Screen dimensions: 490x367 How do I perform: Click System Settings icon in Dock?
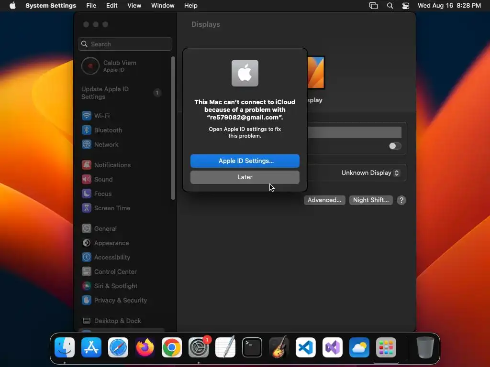click(x=199, y=347)
